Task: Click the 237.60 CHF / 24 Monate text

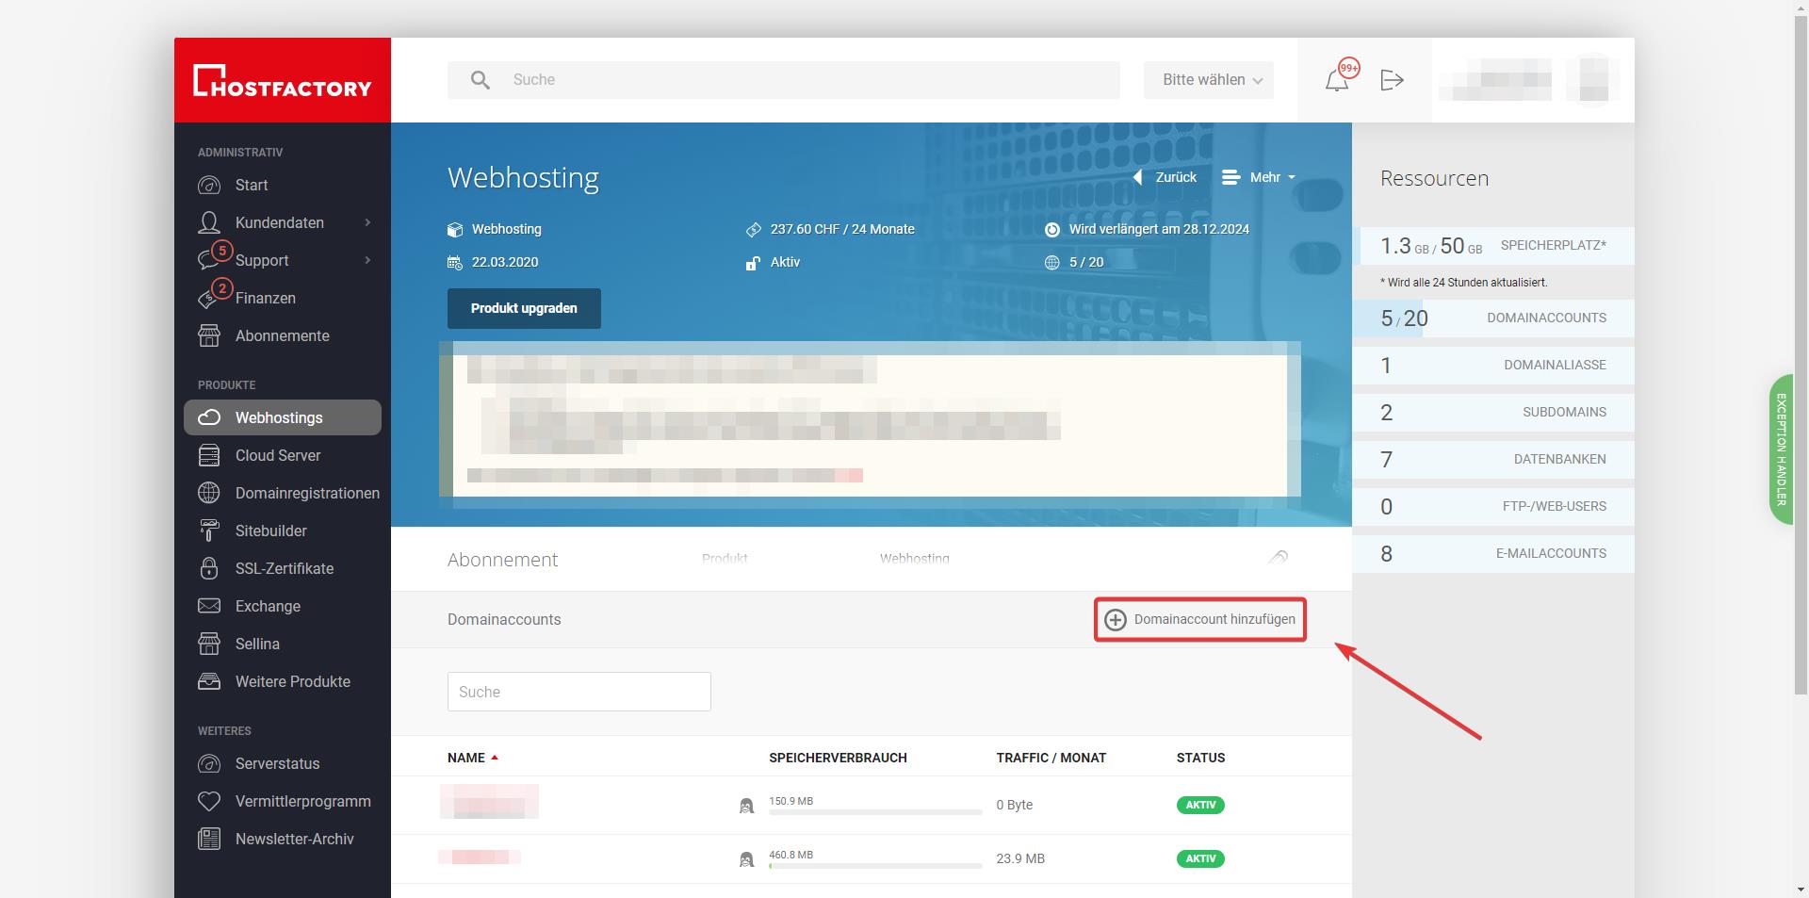Action: click(x=842, y=229)
